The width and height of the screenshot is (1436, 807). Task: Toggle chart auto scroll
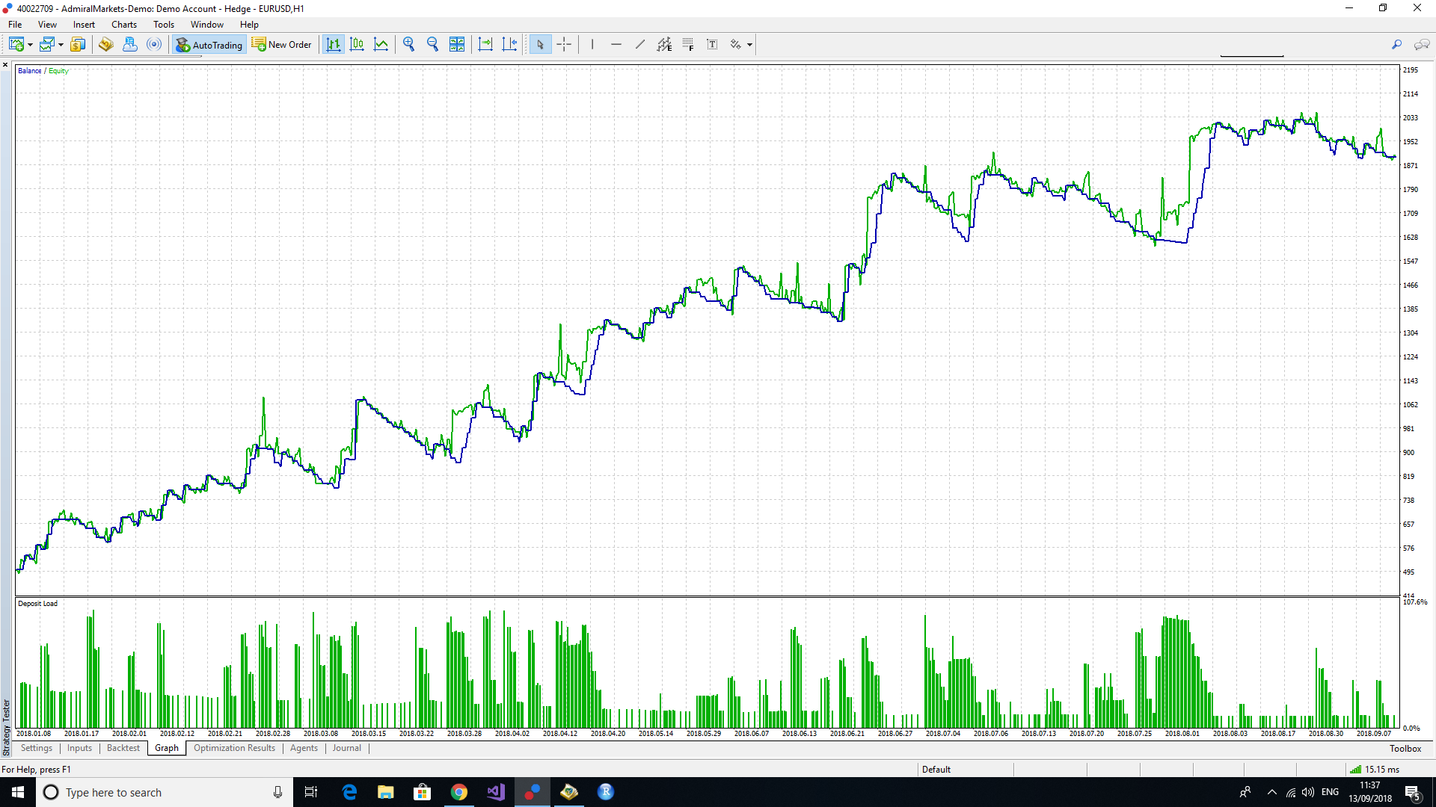point(485,44)
